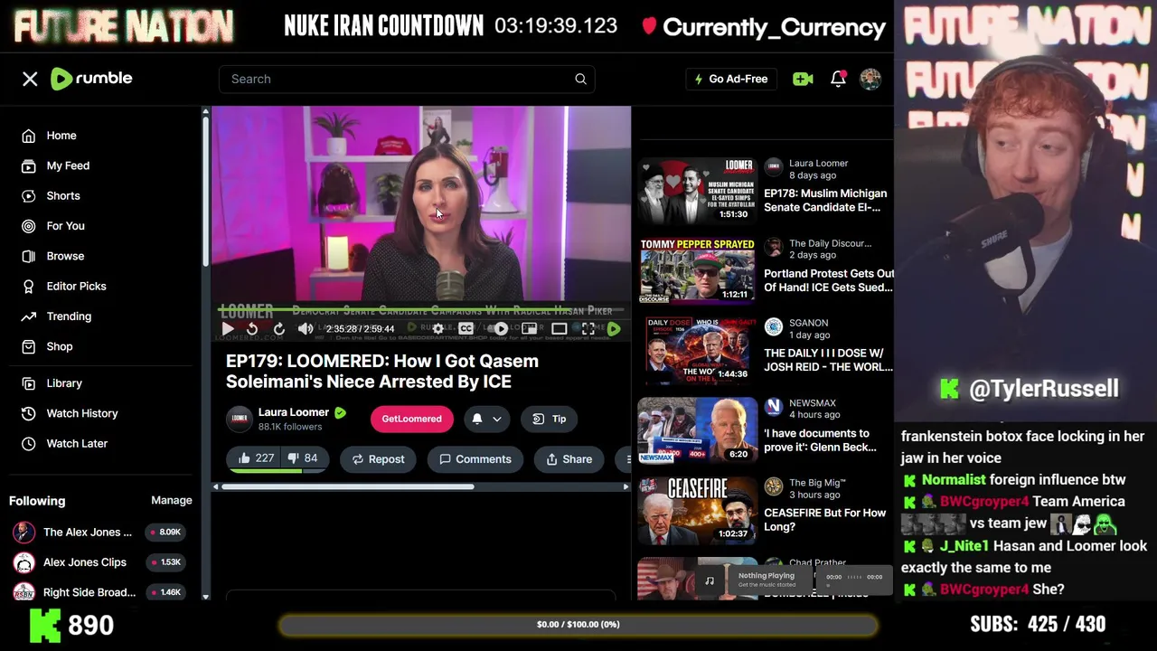The image size is (1157, 651).
Task: Toggle the autoplay switch in player
Action: pos(499,329)
